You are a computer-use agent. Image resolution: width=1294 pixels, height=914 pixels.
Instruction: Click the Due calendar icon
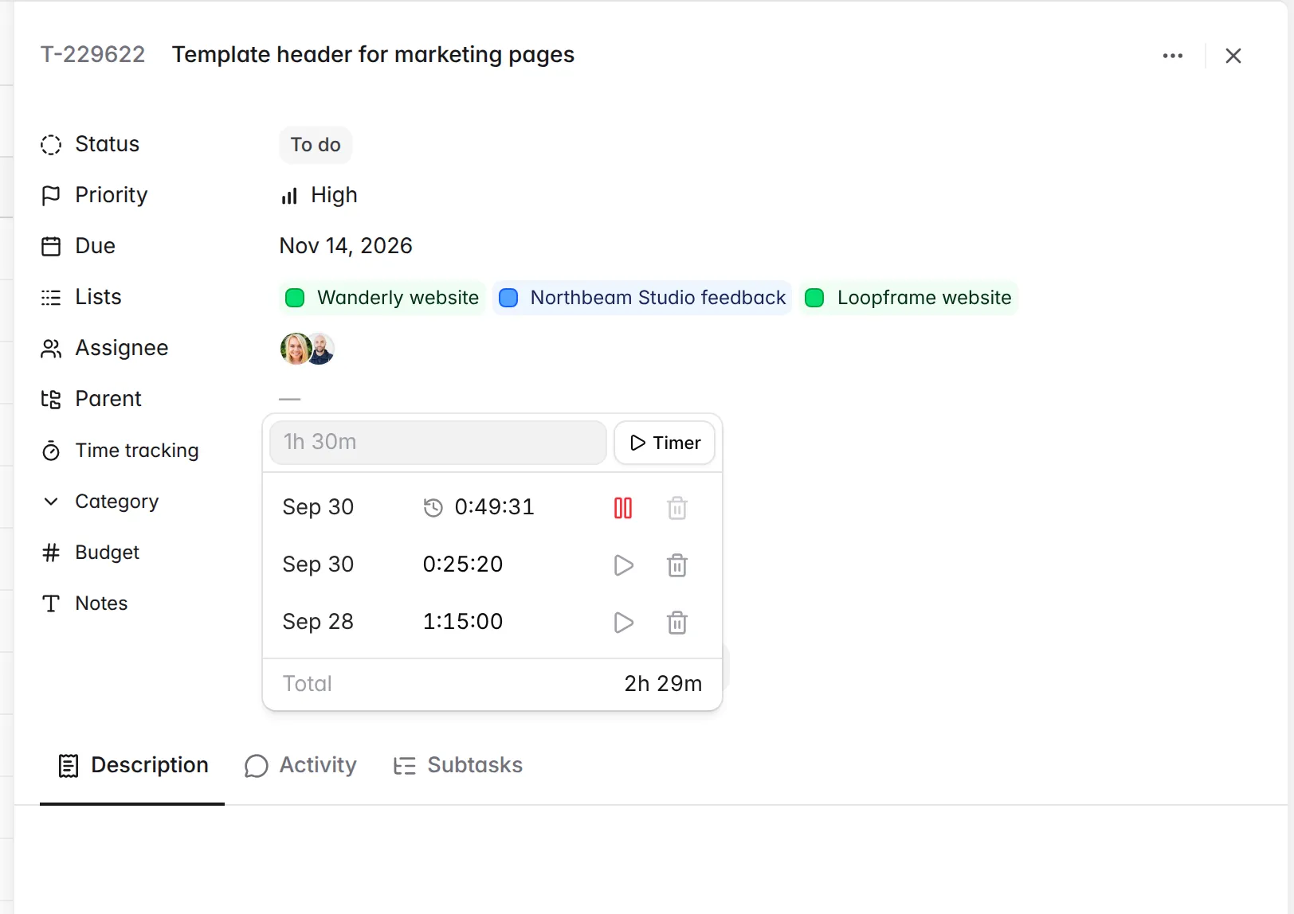51,247
